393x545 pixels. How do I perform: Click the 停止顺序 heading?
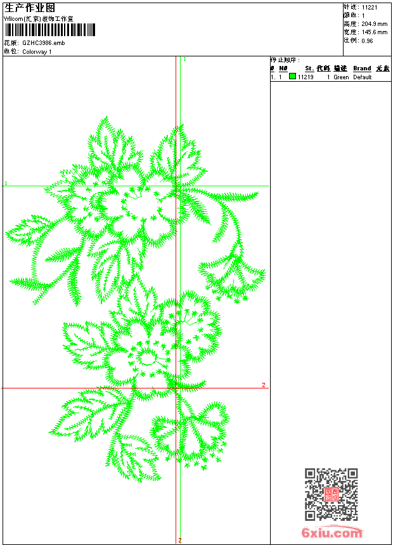[x=285, y=60]
